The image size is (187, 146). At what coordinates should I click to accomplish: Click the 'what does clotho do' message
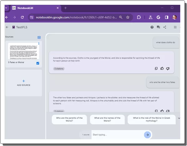tap(166, 43)
